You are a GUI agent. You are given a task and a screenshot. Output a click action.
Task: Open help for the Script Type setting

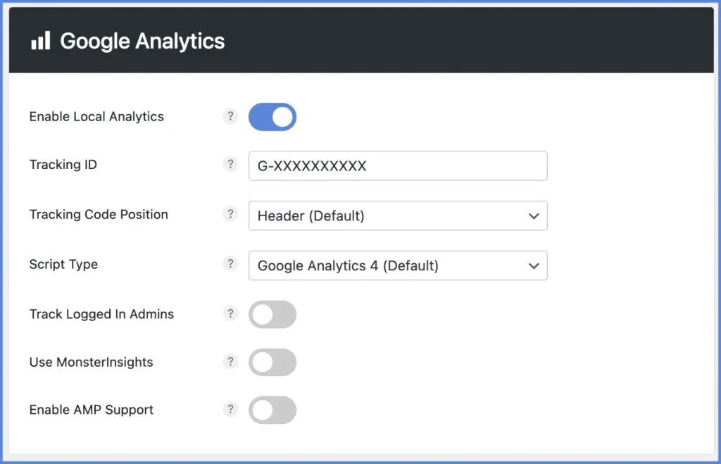(x=231, y=264)
